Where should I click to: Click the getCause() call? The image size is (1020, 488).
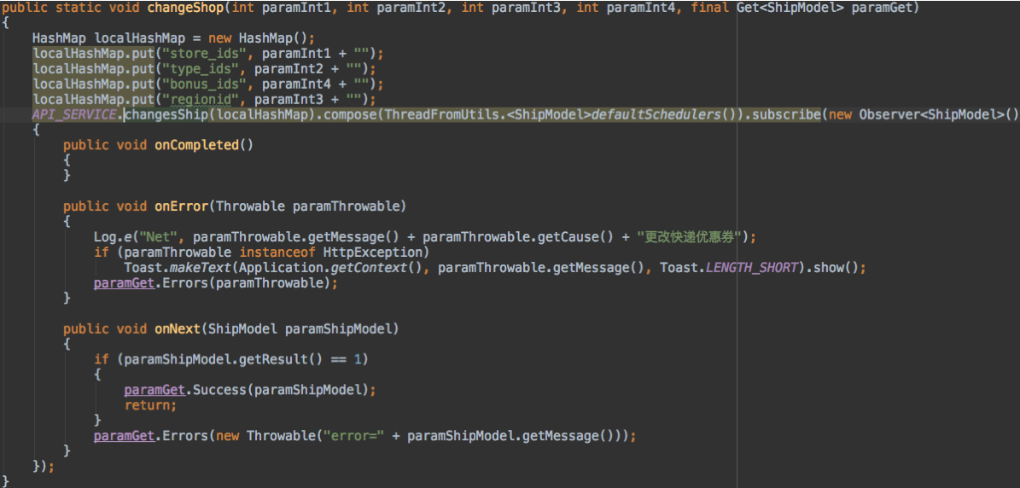tap(575, 237)
